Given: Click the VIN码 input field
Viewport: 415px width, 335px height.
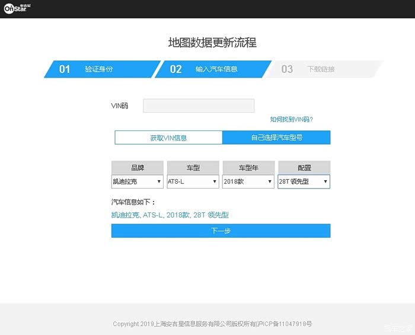Looking at the screenshot, I should [199, 106].
